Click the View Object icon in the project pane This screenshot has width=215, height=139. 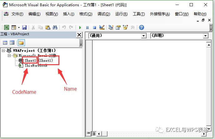[12, 43]
